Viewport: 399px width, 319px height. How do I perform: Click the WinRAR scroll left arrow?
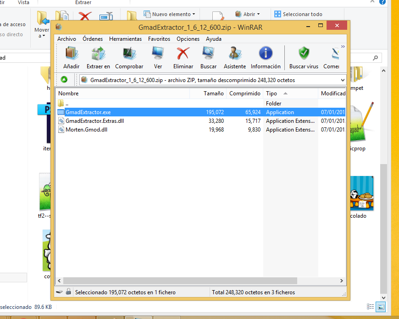click(59, 280)
